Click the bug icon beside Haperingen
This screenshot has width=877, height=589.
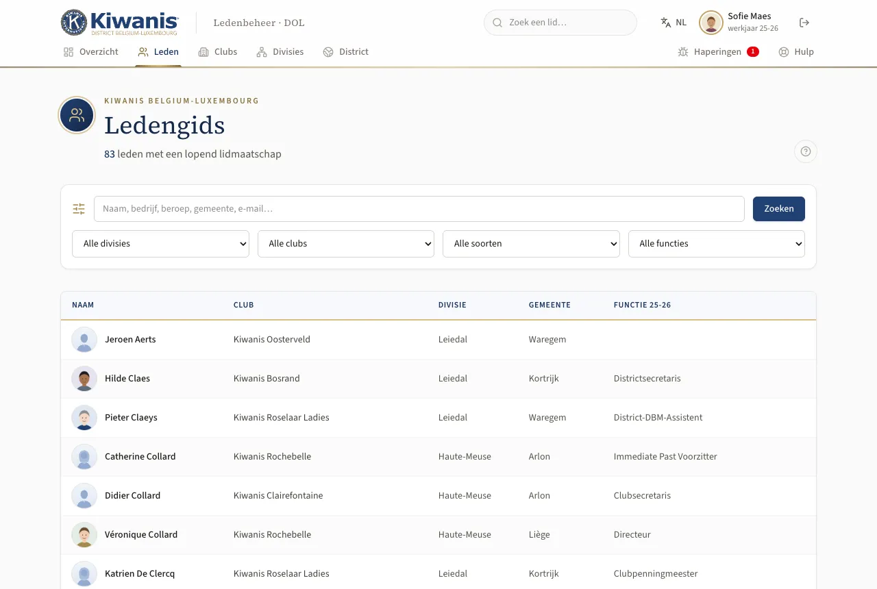point(683,52)
